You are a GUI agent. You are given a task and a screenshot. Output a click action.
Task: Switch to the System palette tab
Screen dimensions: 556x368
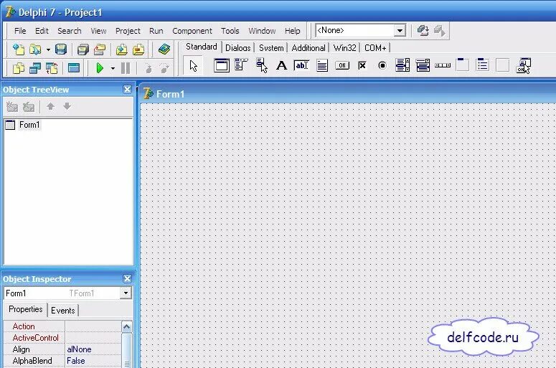[271, 48]
